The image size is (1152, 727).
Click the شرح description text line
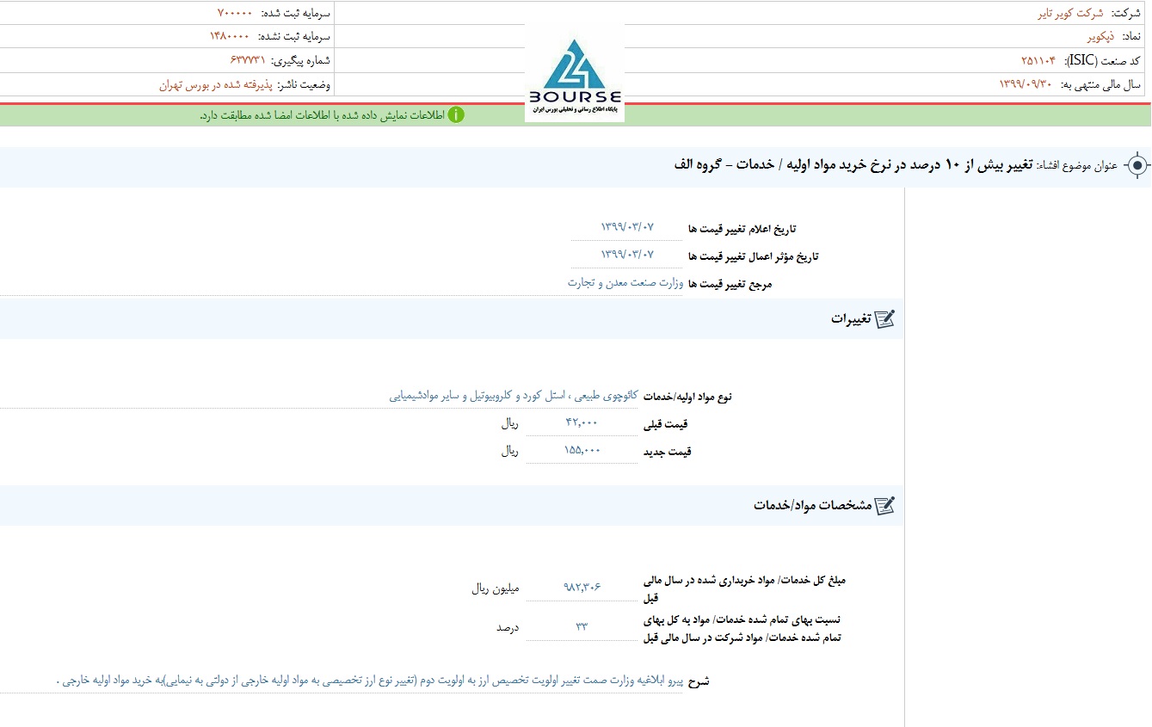click(369, 681)
